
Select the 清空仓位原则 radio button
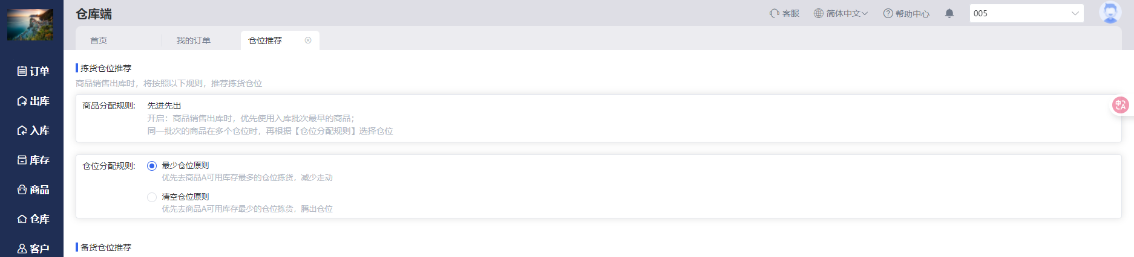tap(152, 197)
